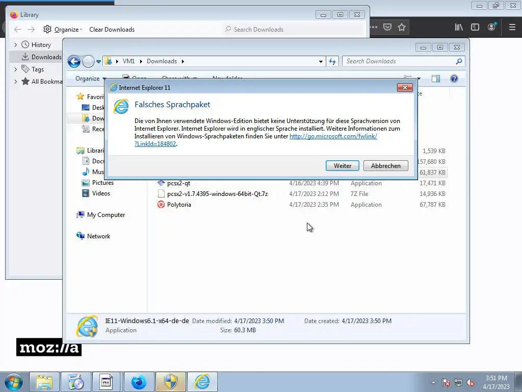Click the Favorites star icon

80,96
